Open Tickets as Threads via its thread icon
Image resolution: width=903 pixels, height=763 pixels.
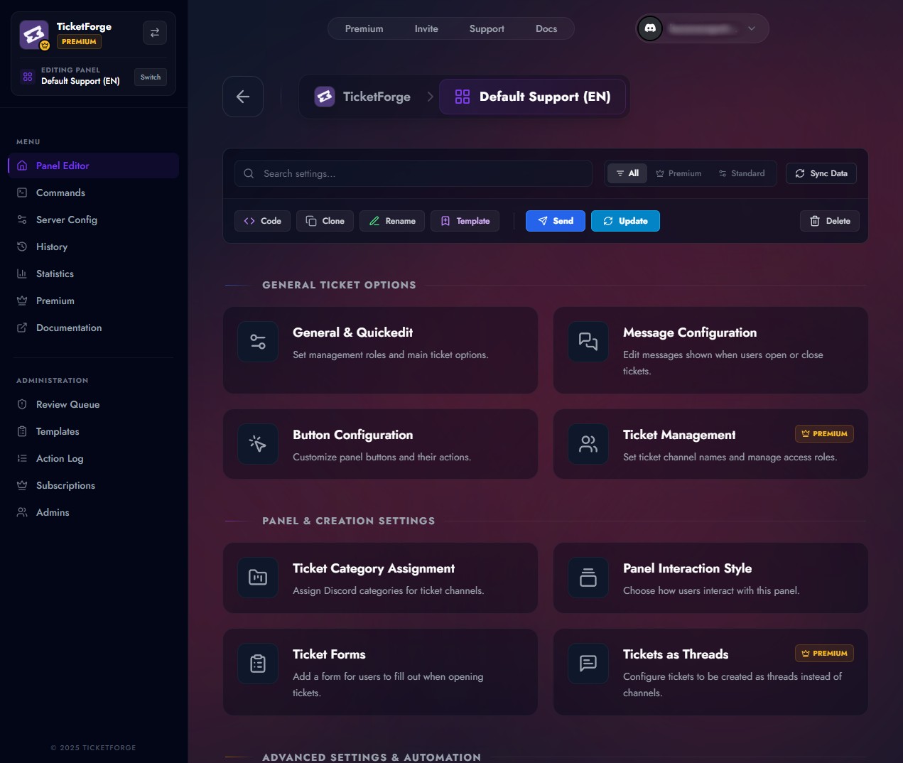coord(588,664)
